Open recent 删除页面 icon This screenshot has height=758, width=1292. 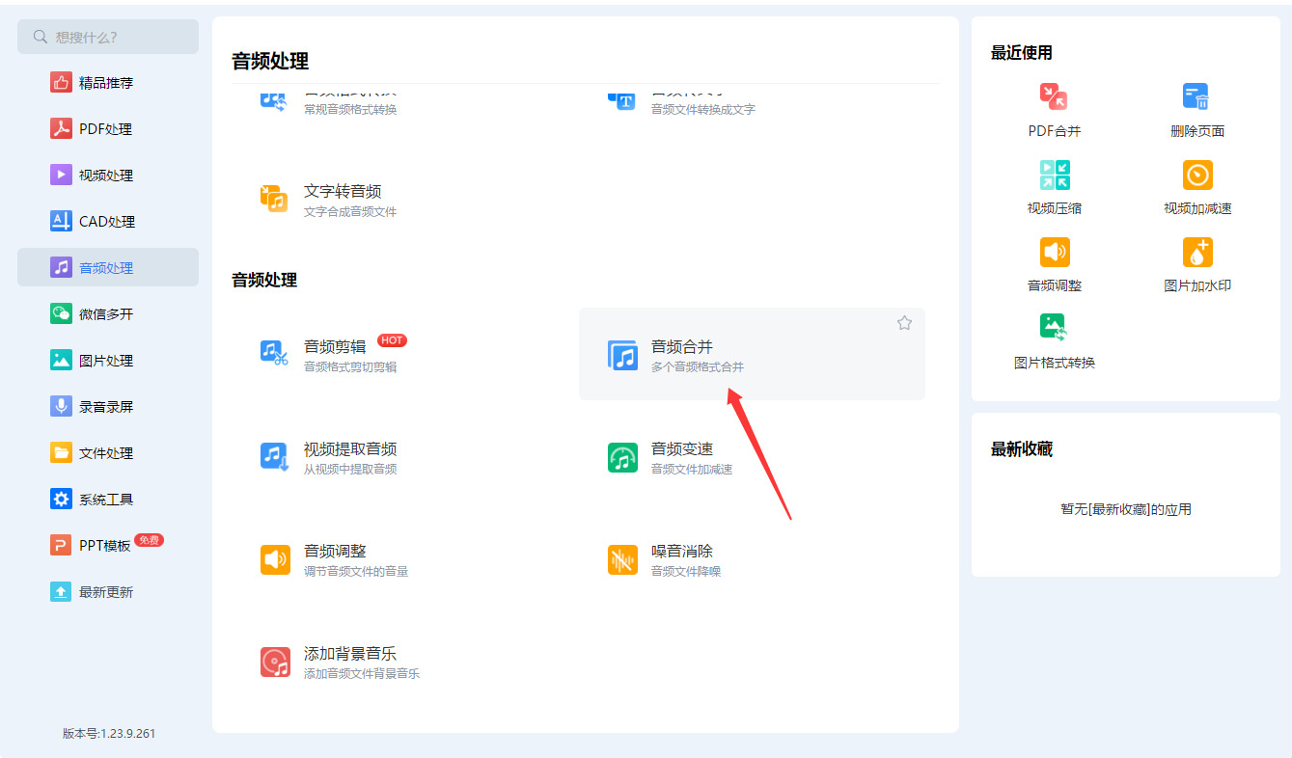(1196, 96)
